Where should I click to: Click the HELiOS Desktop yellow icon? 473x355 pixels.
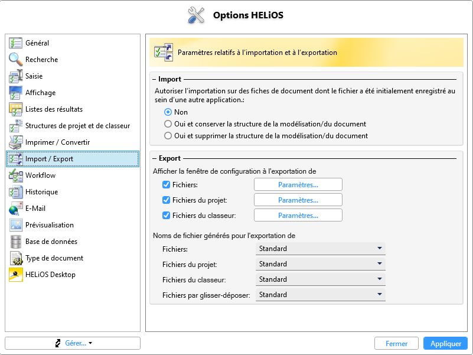click(x=16, y=275)
